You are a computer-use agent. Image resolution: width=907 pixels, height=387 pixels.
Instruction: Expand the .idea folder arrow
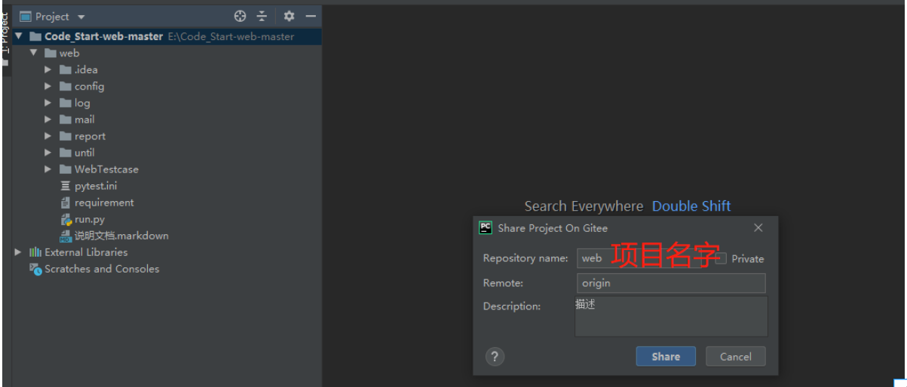(48, 69)
